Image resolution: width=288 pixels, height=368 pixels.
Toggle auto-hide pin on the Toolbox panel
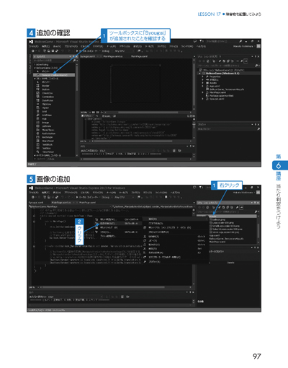click(73, 56)
